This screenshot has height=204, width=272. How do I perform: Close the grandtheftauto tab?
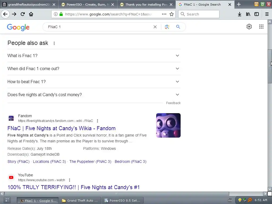pyautogui.click(x=54, y=5)
